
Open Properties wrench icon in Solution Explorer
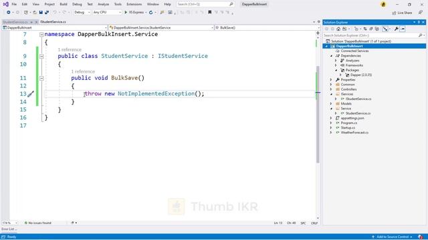point(397,29)
